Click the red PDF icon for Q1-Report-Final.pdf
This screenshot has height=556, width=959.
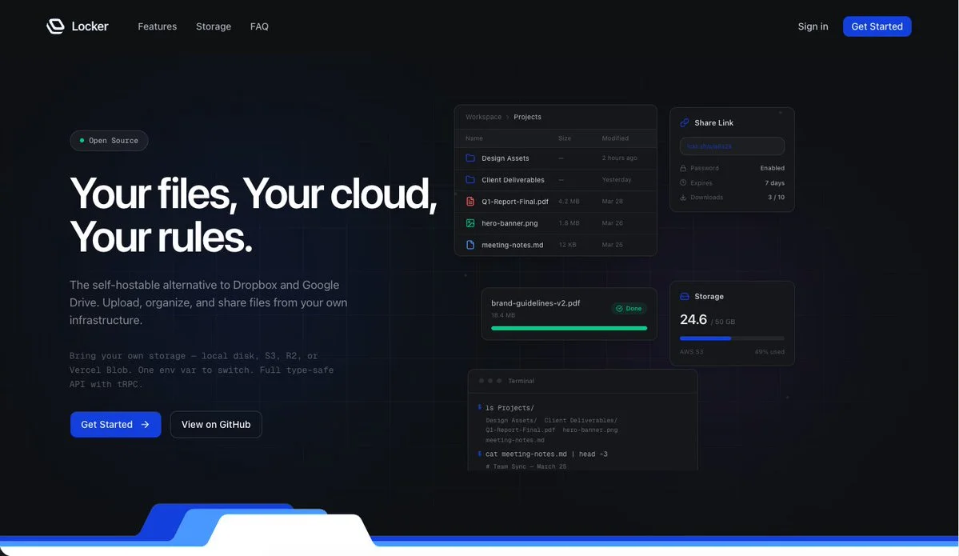(470, 202)
